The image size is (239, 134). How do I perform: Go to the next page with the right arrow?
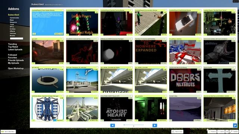point(155,125)
